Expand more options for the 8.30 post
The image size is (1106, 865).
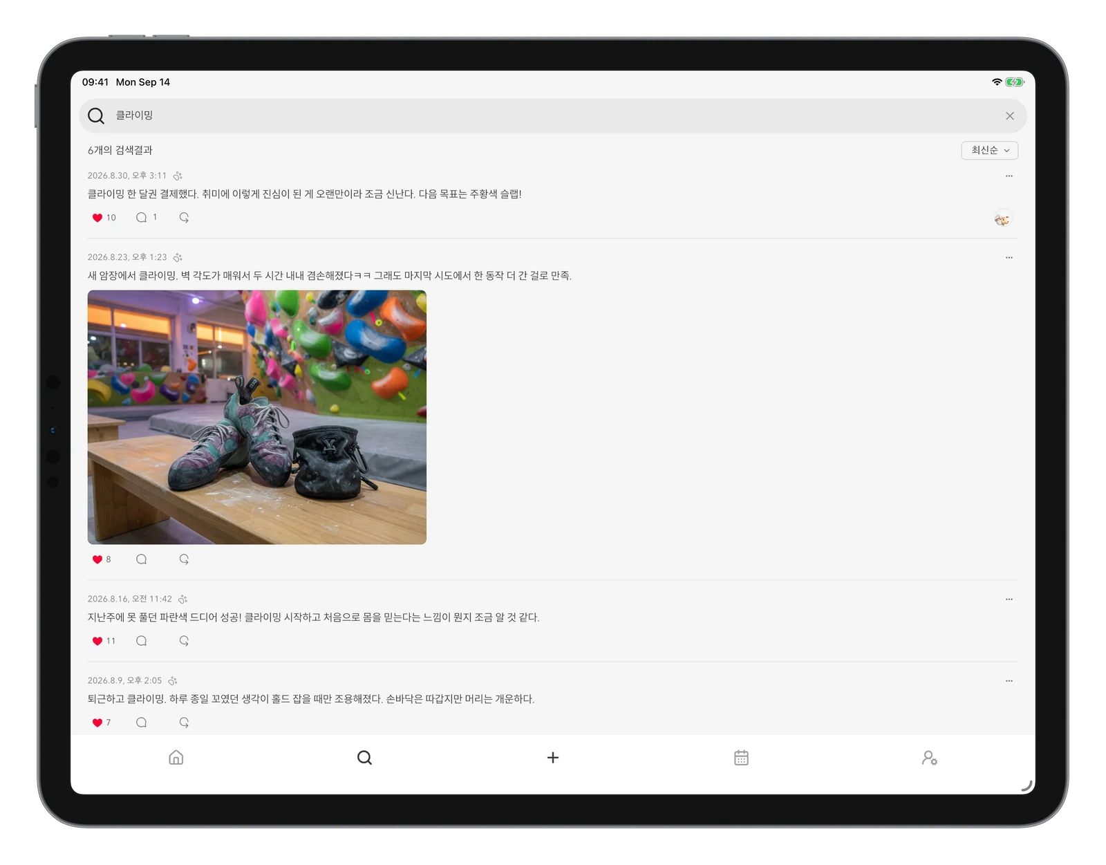point(1009,176)
